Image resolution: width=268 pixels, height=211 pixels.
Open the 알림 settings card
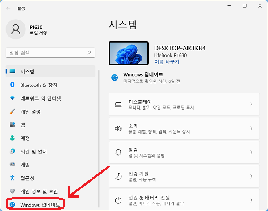point(184,152)
